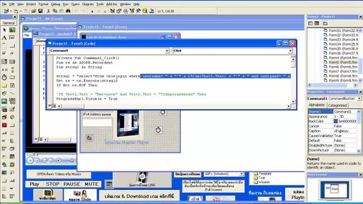This screenshot has height=204, width=363.
Task: Click the Object Browser toolbar icon
Action: [132, 11]
